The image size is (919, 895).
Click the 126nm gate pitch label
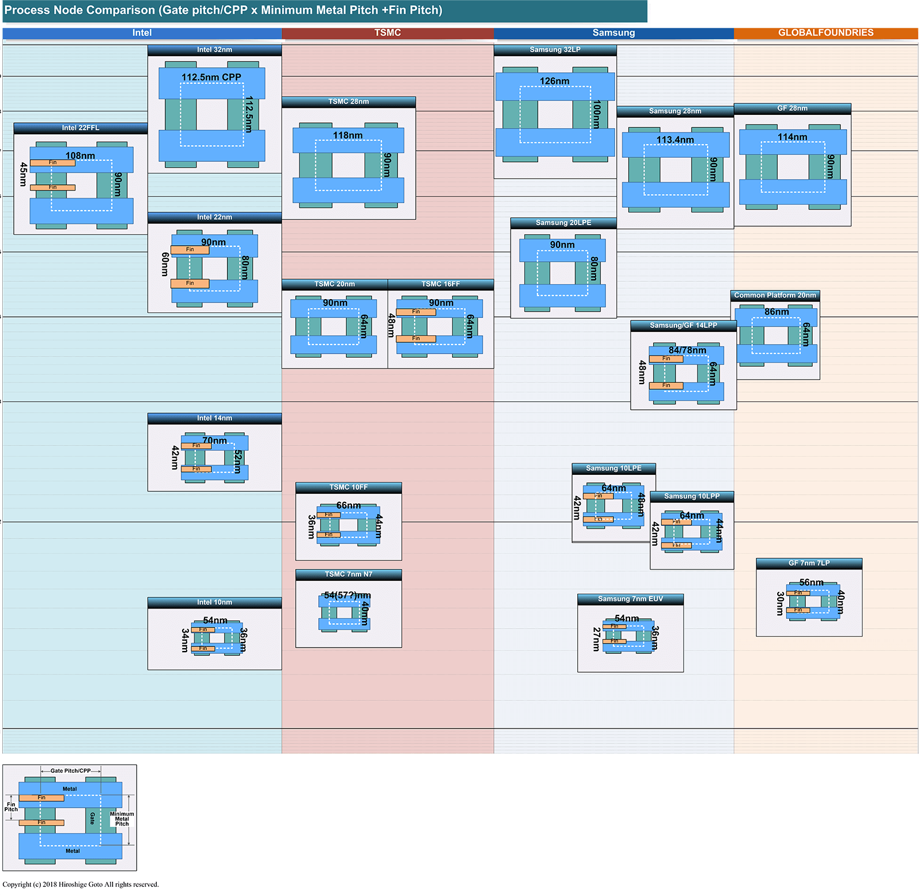[x=554, y=82]
